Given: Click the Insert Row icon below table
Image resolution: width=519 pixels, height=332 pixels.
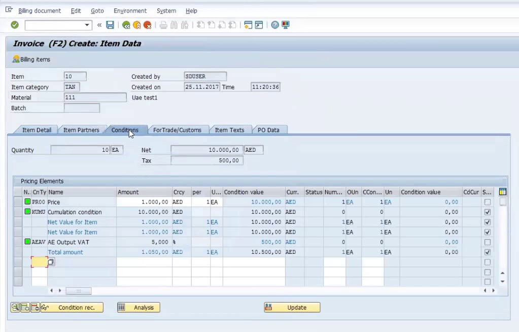Looking at the screenshot, I should click(25, 308).
